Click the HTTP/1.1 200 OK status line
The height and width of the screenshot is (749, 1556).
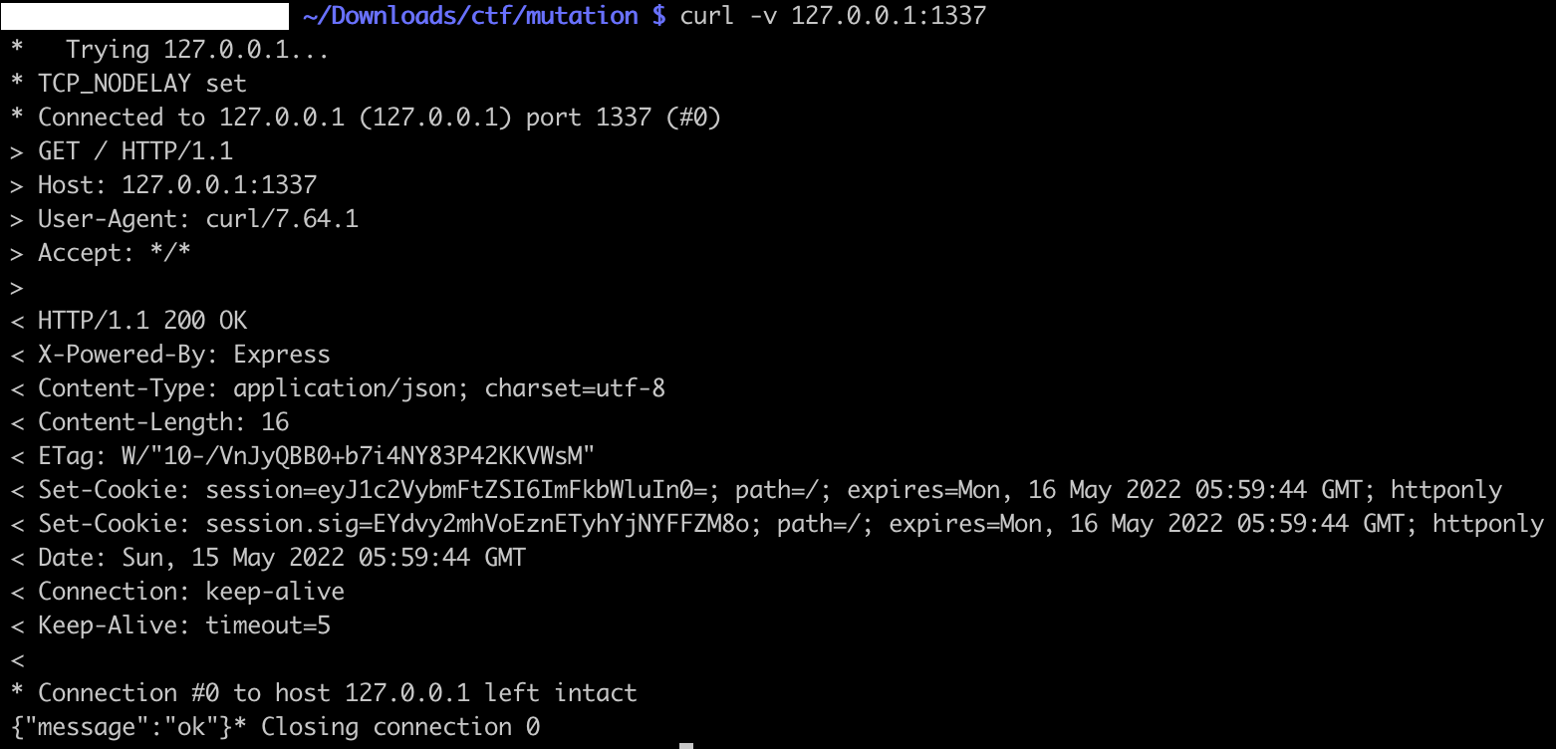coord(142,321)
